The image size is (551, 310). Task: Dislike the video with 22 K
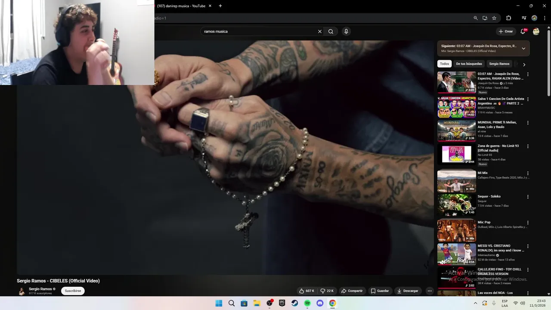(327, 291)
